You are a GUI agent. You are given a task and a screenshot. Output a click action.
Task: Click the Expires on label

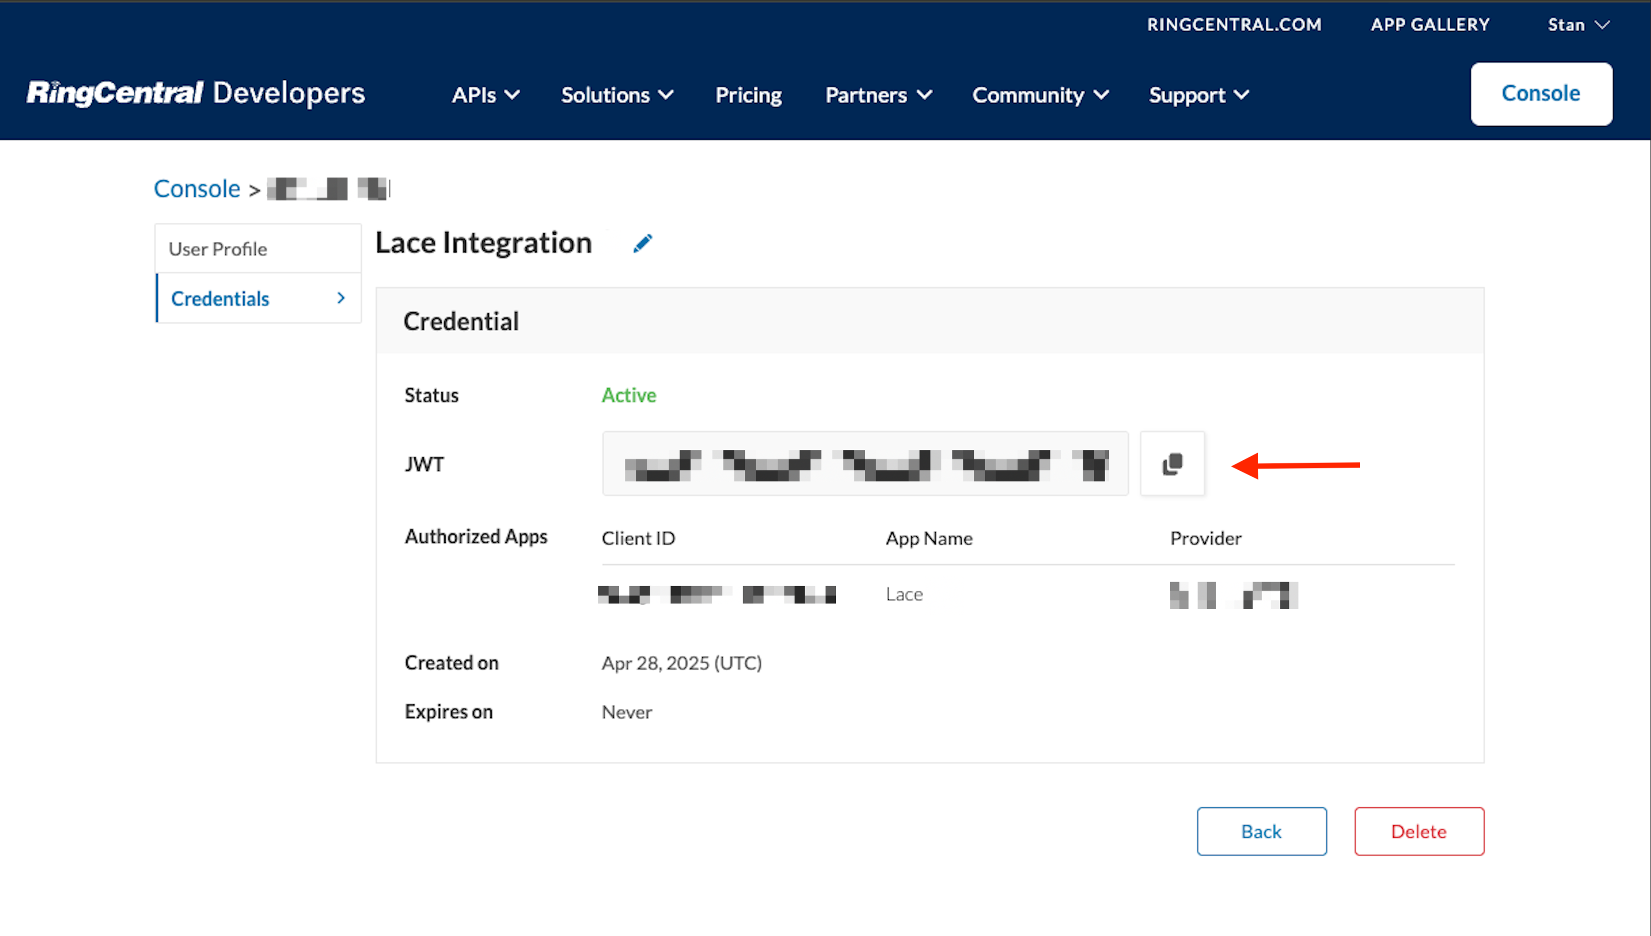449,712
